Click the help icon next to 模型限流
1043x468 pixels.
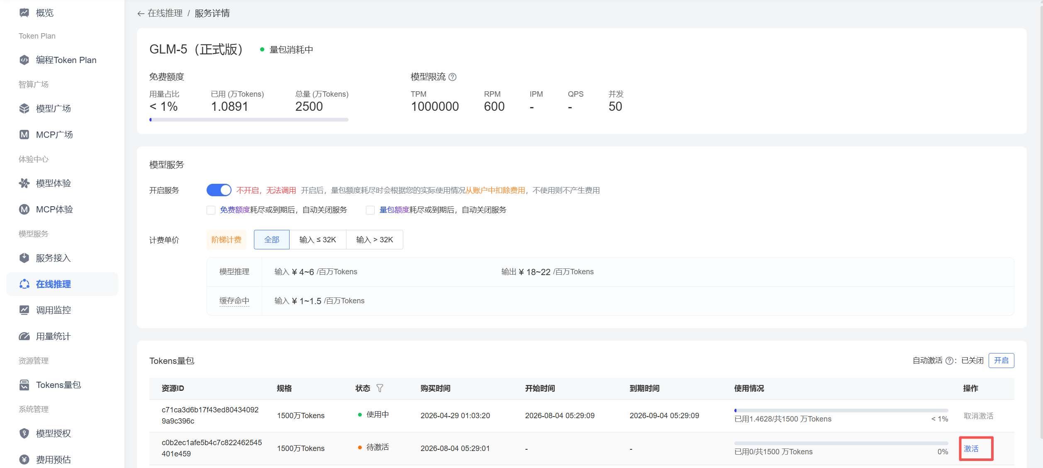[x=453, y=77]
